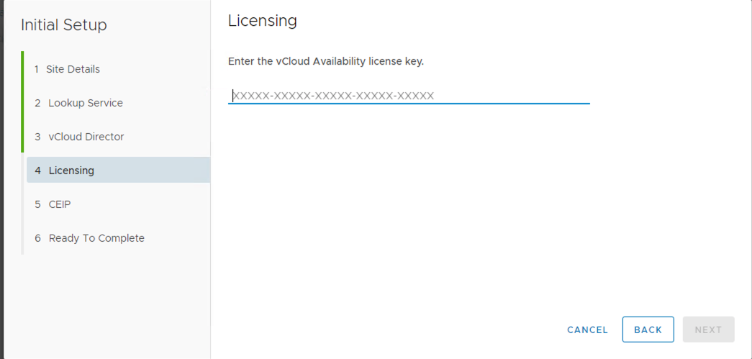Click step number 4 beside Licensing
Image resolution: width=752 pixels, height=359 pixels.
pyautogui.click(x=37, y=171)
